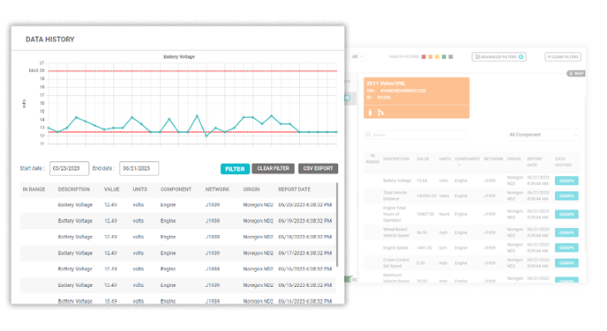The image size is (607, 331).
Task: Edit the End date field 06/21/2023
Action: (x=139, y=168)
